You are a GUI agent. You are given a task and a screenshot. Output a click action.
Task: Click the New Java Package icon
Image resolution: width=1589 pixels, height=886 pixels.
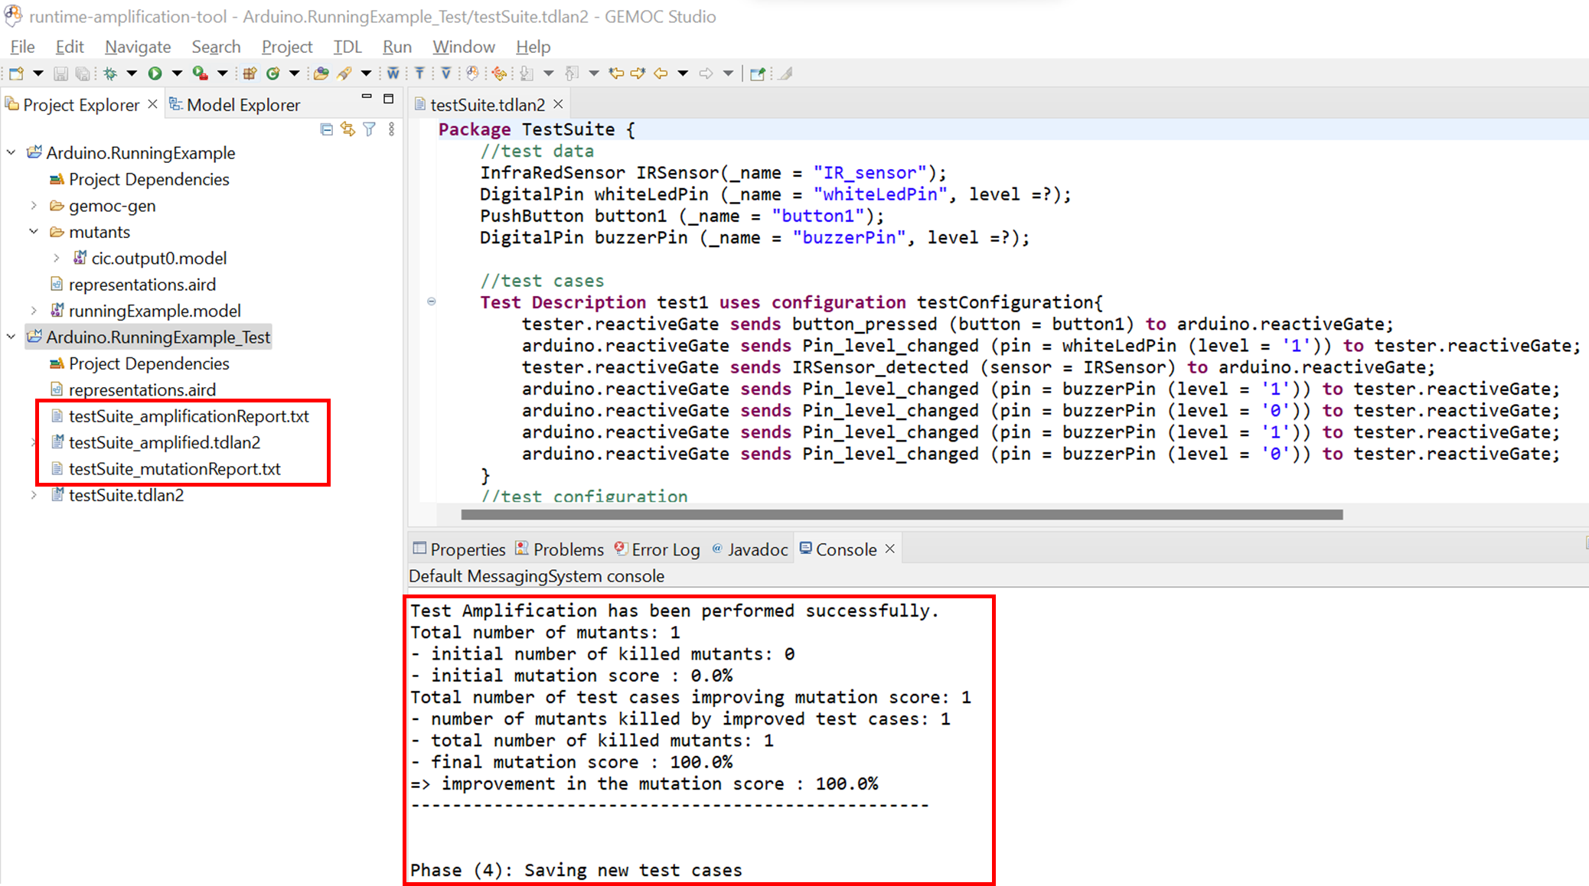coord(250,73)
